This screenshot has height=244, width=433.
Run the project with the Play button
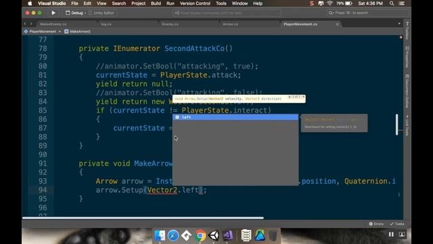pyautogui.click(x=53, y=13)
